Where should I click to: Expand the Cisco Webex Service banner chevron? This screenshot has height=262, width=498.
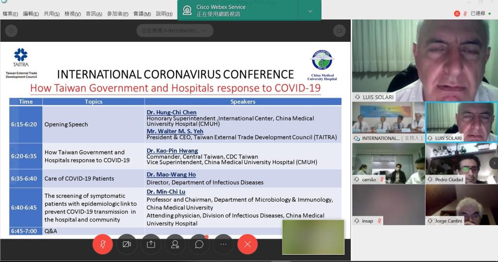[x=310, y=11]
